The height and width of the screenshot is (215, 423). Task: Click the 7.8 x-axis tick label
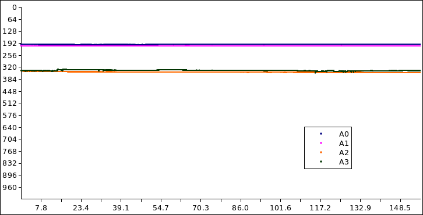coord(41,209)
